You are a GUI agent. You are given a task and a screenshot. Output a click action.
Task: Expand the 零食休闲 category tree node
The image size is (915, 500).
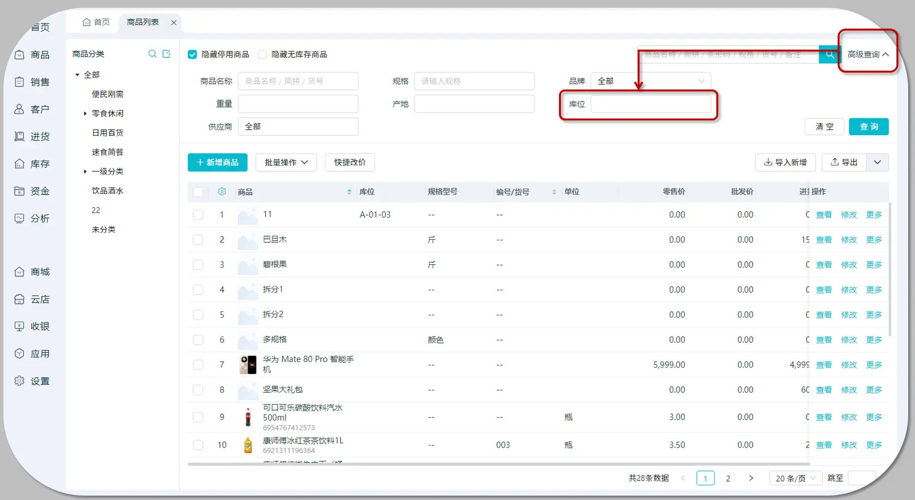click(85, 113)
